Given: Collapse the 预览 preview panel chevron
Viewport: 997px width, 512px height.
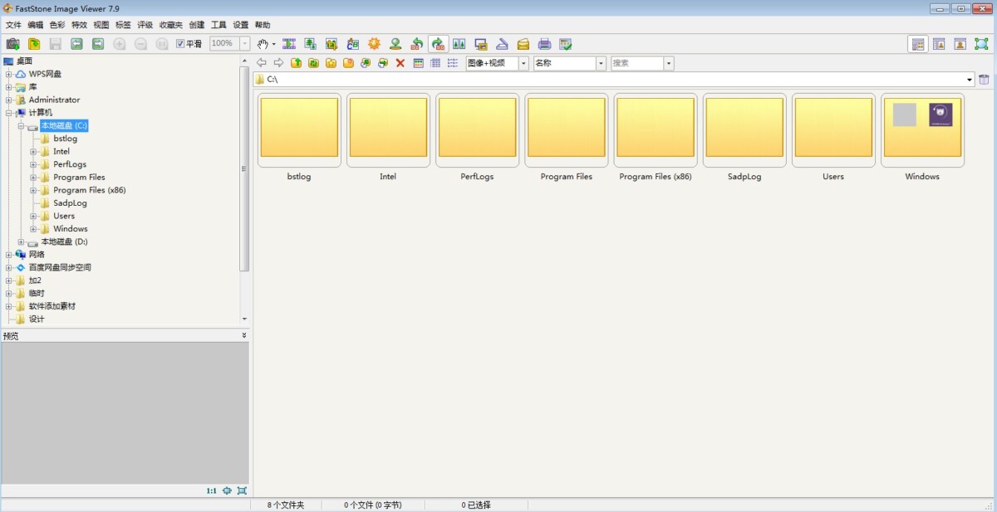Looking at the screenshot, I should (x=243, y=336).
